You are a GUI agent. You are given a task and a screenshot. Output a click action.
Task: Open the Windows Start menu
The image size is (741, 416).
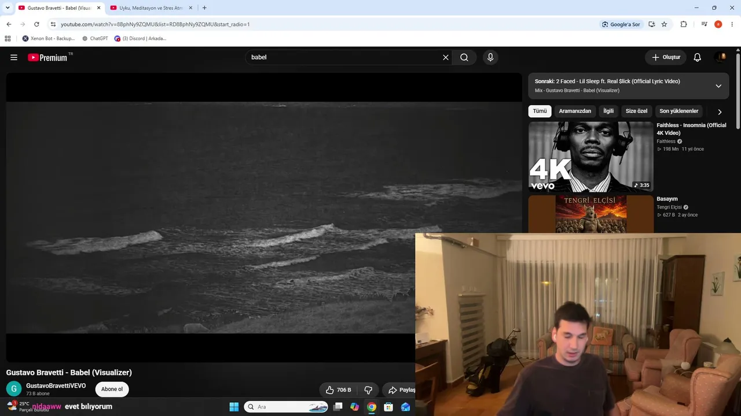coord(234,407)
